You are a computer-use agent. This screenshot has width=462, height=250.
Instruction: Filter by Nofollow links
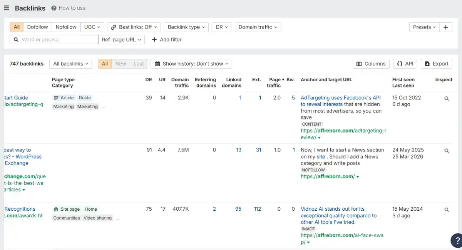(66, 27)
